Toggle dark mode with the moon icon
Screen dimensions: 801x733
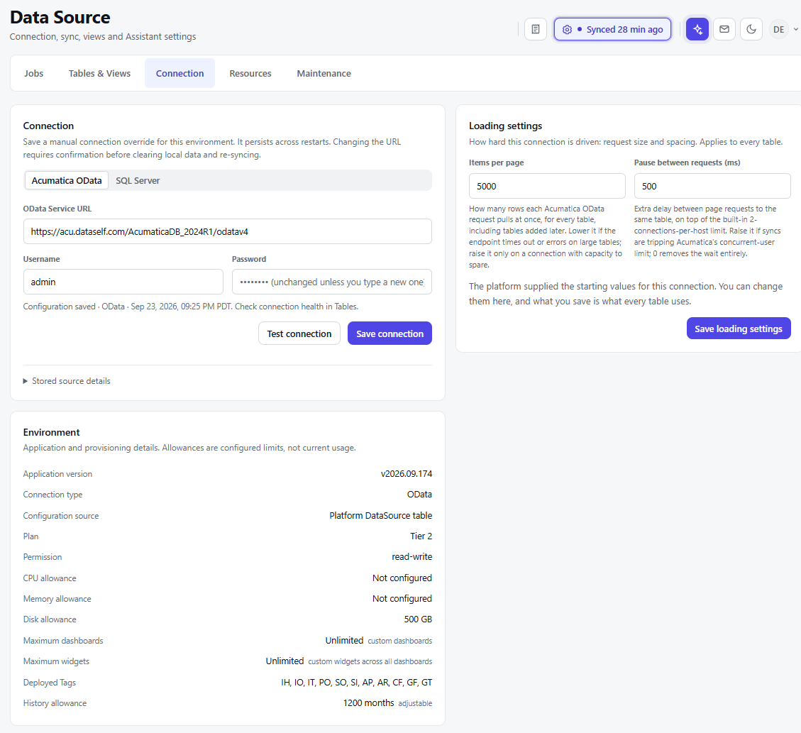751,29
